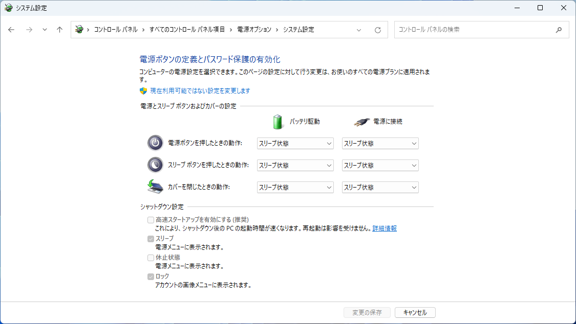Click the up-folder arrow icon
Image resolution: width=576 pixels, height=324 pixels.
(x=59, y=30)
